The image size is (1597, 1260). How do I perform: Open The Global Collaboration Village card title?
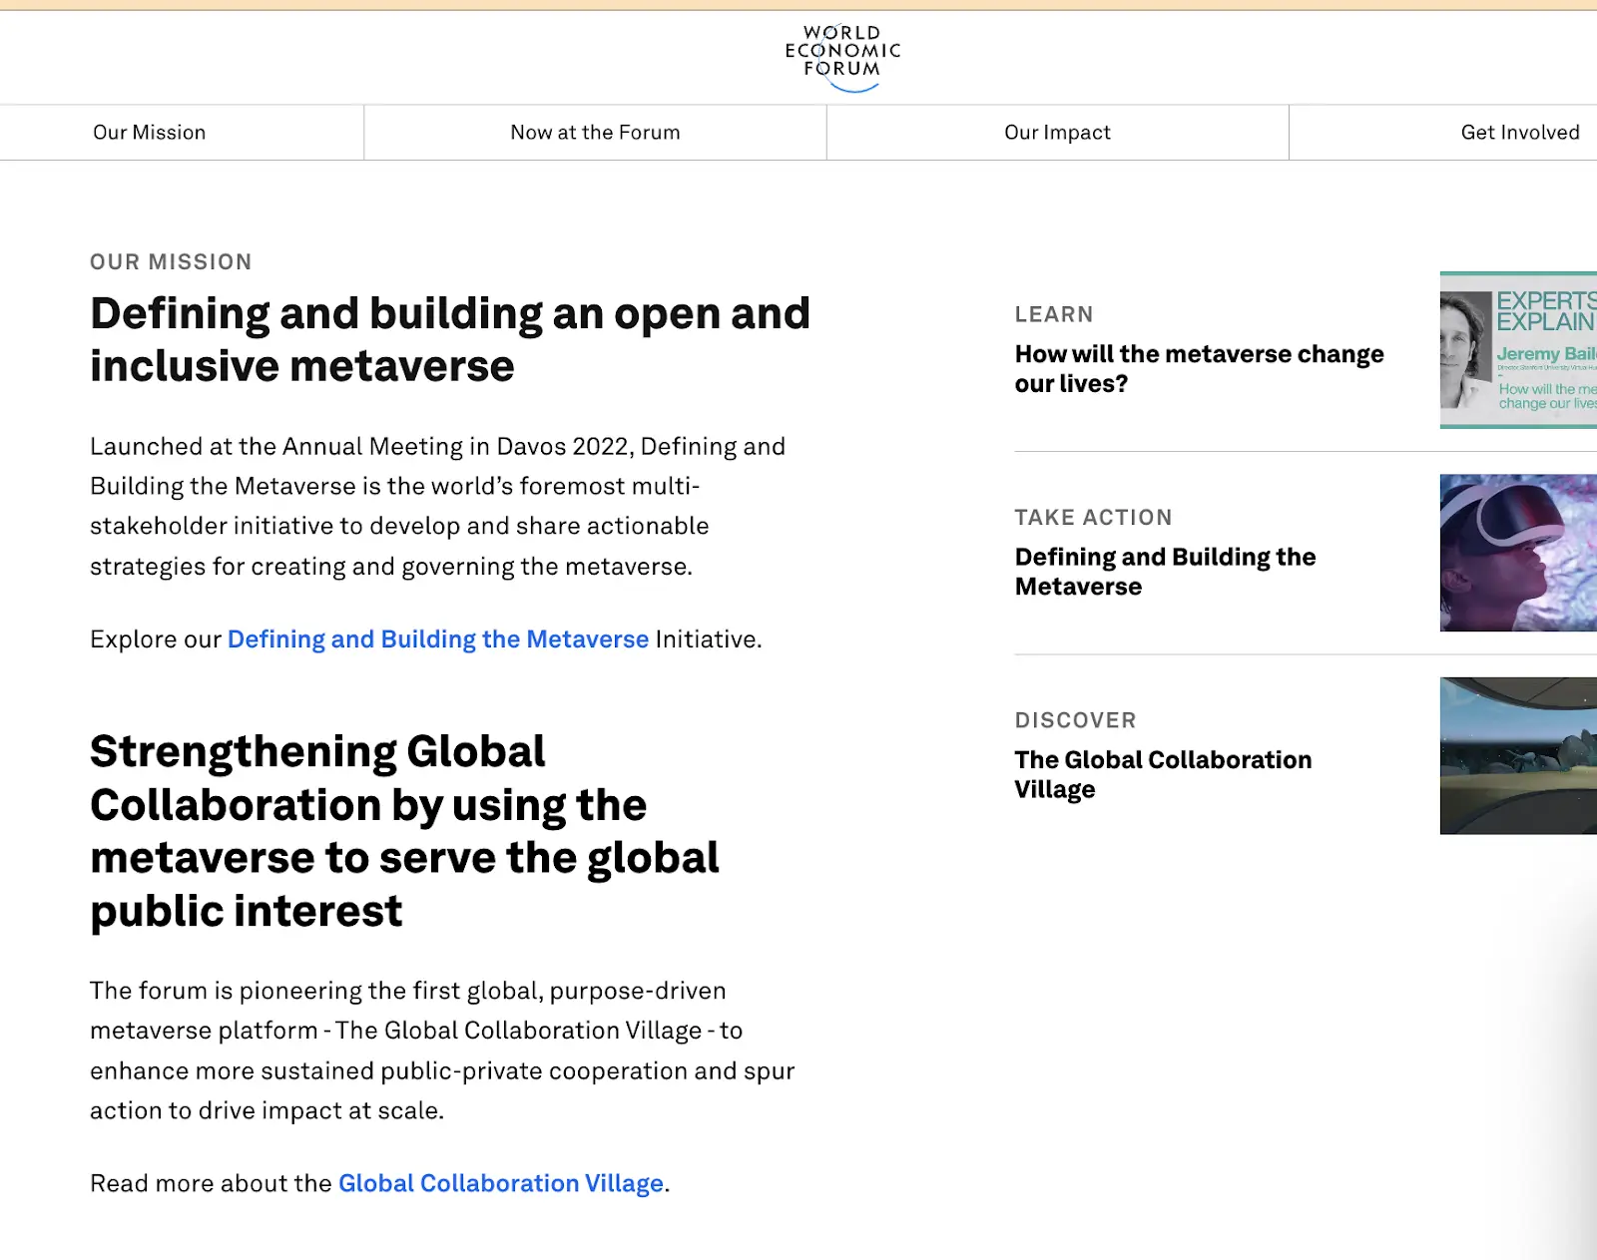click(1163, 774)
